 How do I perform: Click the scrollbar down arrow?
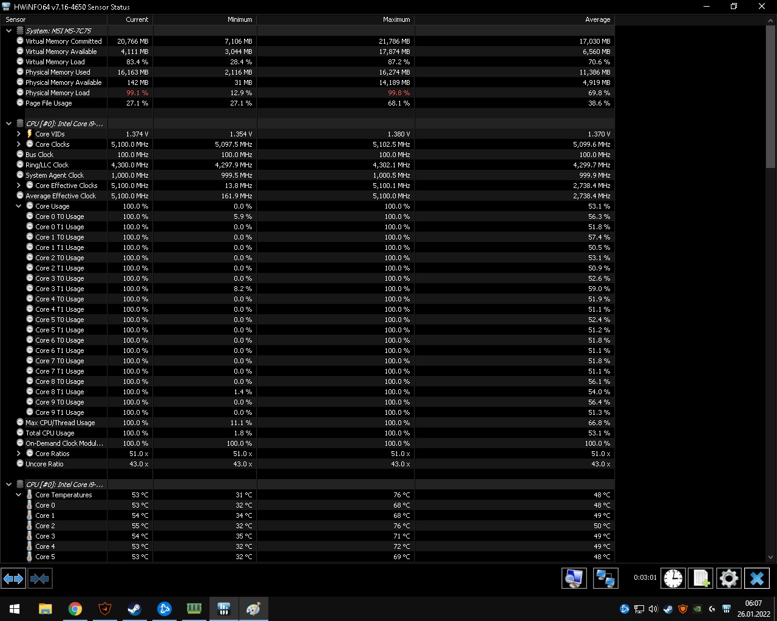(x=771, y=557)
